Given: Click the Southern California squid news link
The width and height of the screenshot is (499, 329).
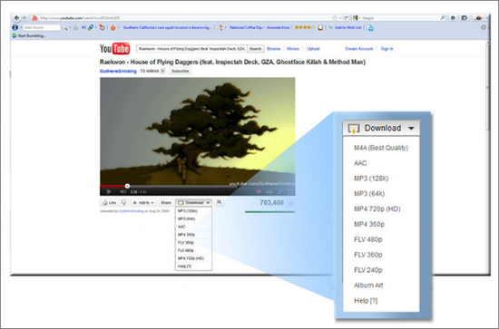Looking at the screenshot, I should pyautogui.click(x=167, y=28).
